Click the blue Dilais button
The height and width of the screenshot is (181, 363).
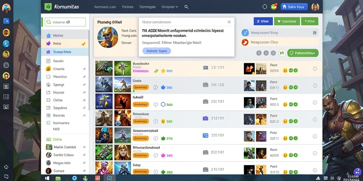point(263,21)
